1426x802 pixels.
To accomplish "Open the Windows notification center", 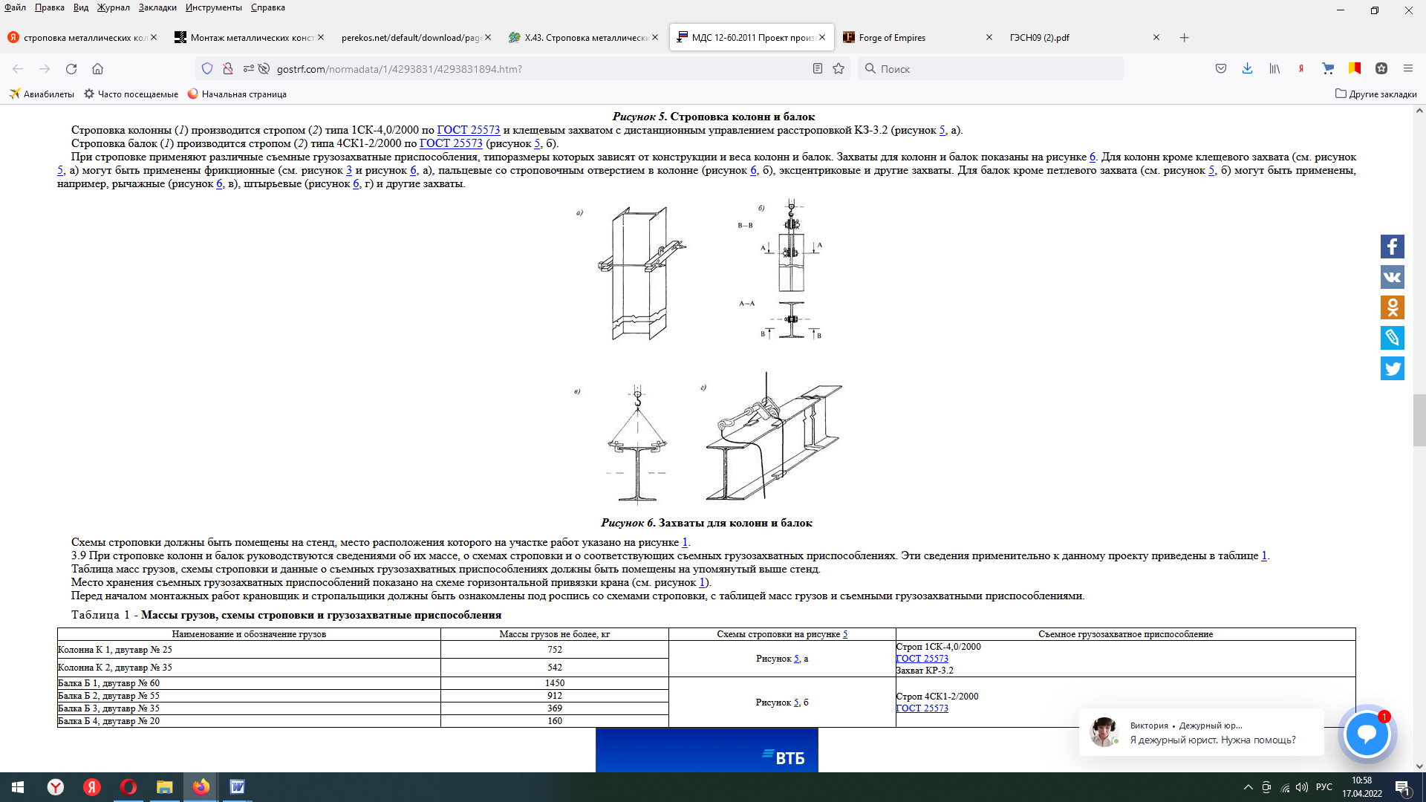I will pos(1404,787).
